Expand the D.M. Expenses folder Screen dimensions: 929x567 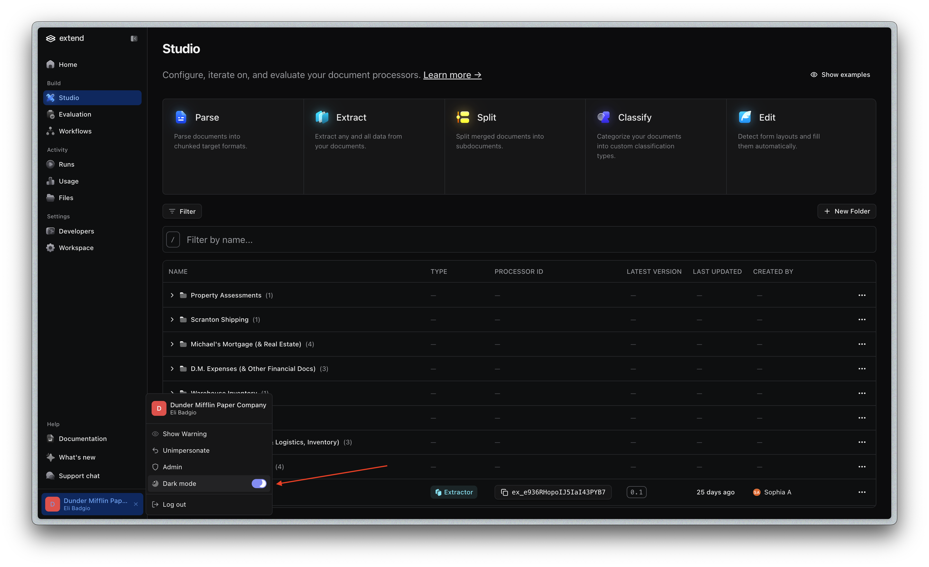pyautogui.click(x=172, y=368)
